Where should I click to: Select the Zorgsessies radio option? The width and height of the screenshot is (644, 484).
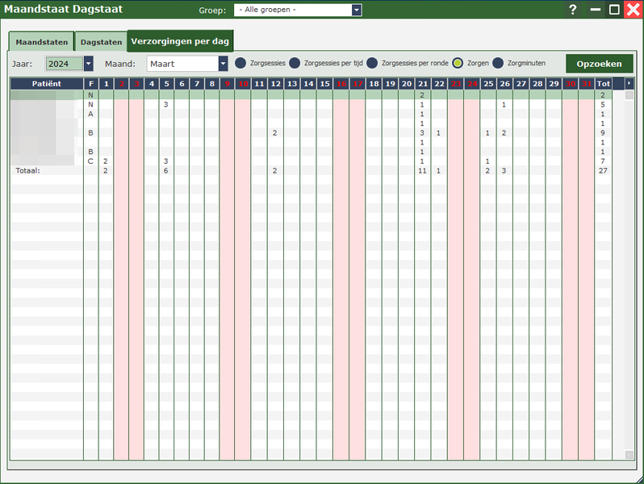point(240,63)
